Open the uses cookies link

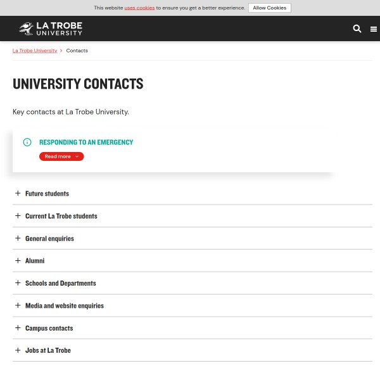tap(139, 8)
